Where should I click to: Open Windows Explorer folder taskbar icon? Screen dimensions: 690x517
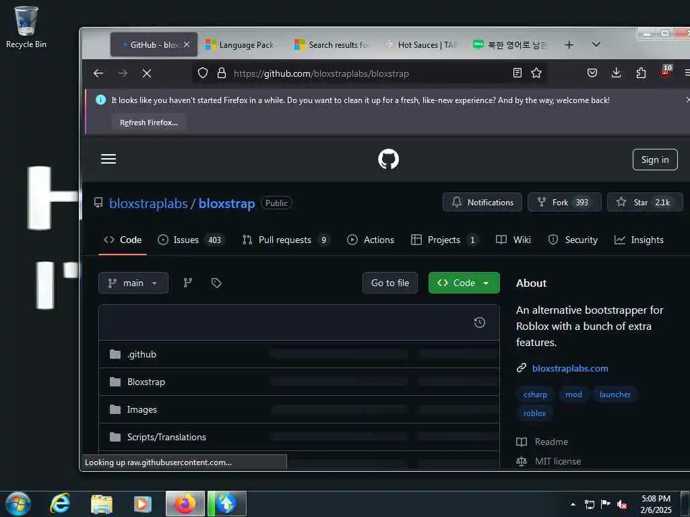pos(102,504)
